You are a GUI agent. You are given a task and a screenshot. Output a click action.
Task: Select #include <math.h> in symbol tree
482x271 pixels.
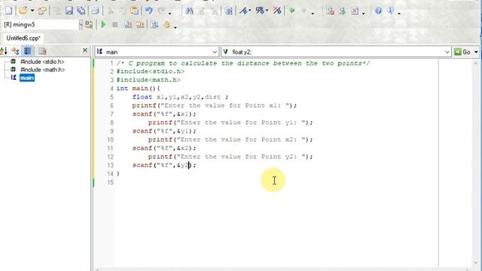coord(42,70)
